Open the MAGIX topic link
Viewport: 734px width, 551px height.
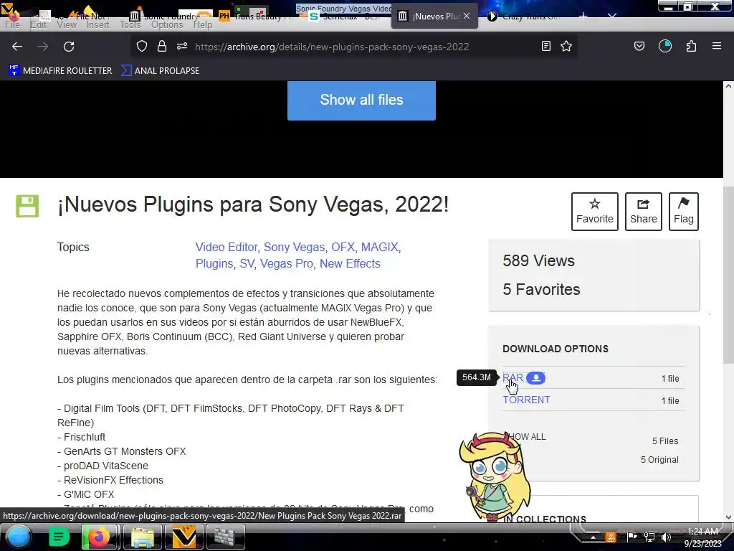click(380, 247)
